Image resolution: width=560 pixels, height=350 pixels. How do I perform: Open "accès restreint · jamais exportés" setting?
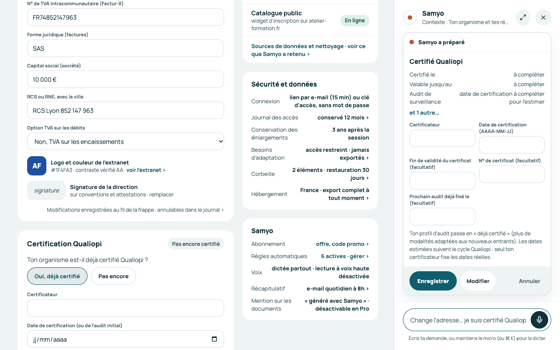[337, 154]
